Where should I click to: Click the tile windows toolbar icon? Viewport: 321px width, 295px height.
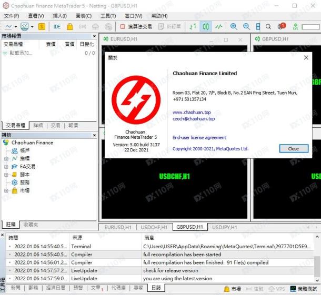(x=258, y=27)
